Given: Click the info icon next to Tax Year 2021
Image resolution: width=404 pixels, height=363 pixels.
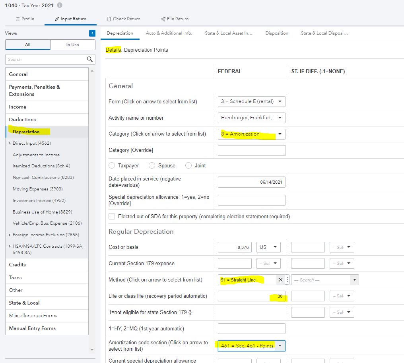Looking at the screenshot, I should (x=60, y=6).
